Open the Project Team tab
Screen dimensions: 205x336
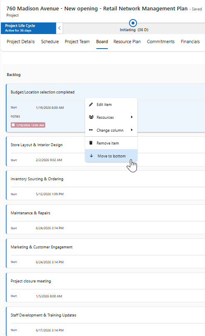pos(77,42)
